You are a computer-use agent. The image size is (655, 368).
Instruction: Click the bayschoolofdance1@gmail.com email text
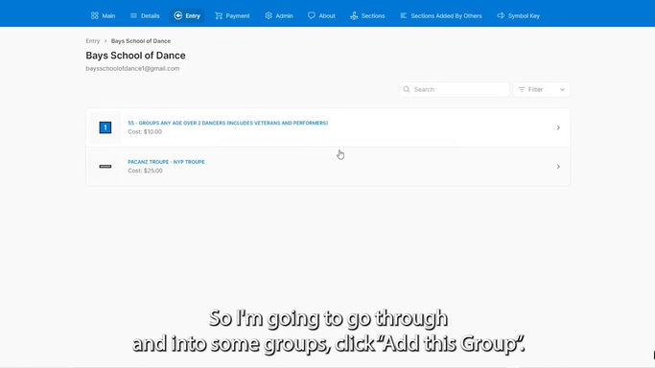click(x=132, y=68)
